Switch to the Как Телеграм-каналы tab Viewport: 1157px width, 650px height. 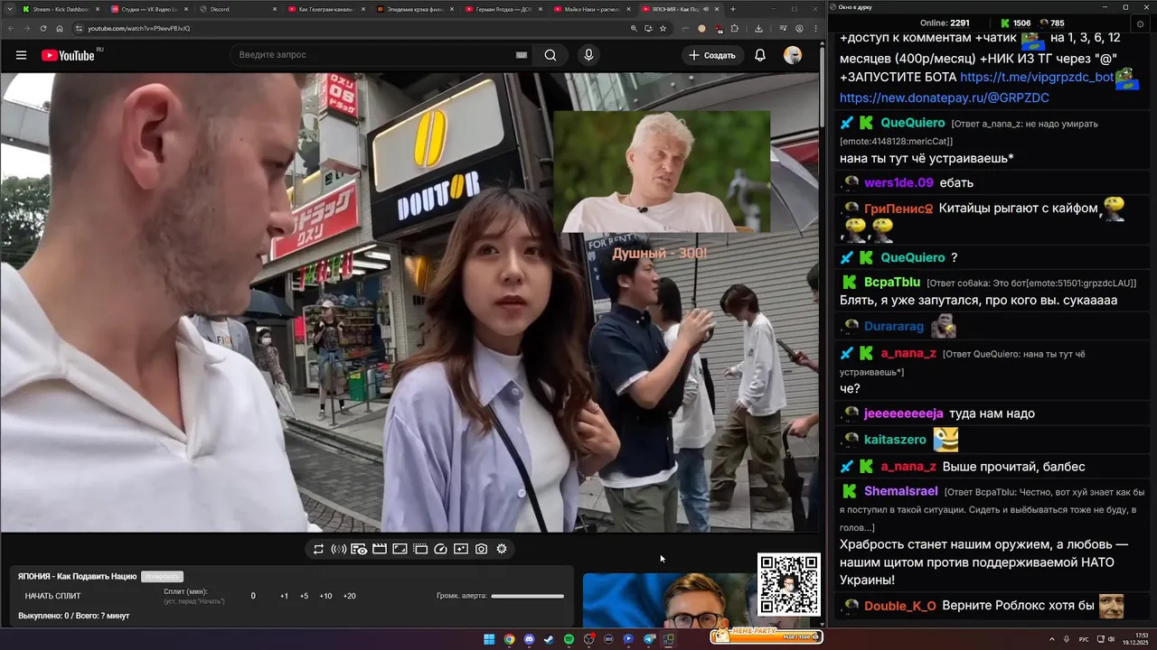[x=325, y=9]
